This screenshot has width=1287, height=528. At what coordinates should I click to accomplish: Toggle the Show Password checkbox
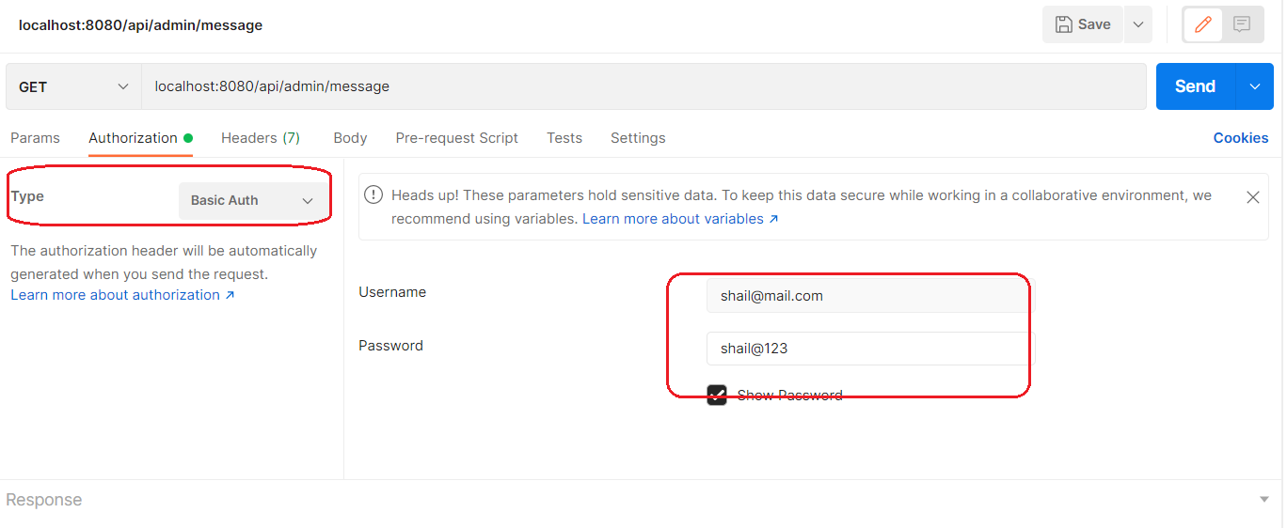[717, 396]
